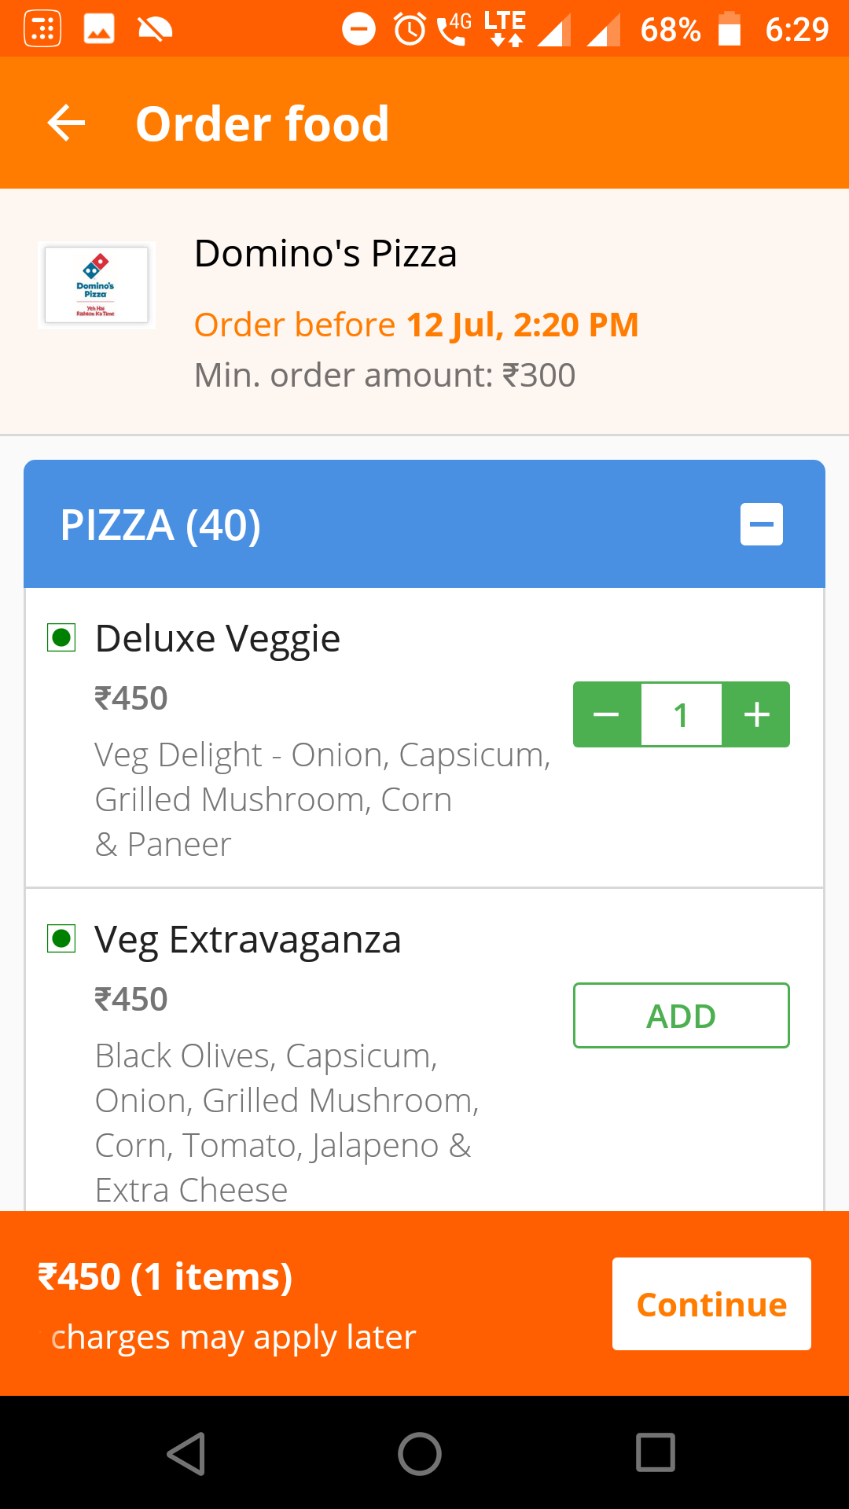Viewport: 849px width, 1509px height.
Task: Select the Deluxe Veggie item name
Action: click(218, 638)
